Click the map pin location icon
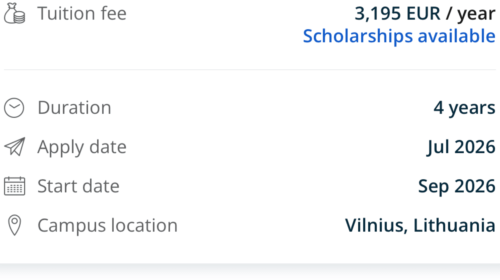 [x=14, y=225]
